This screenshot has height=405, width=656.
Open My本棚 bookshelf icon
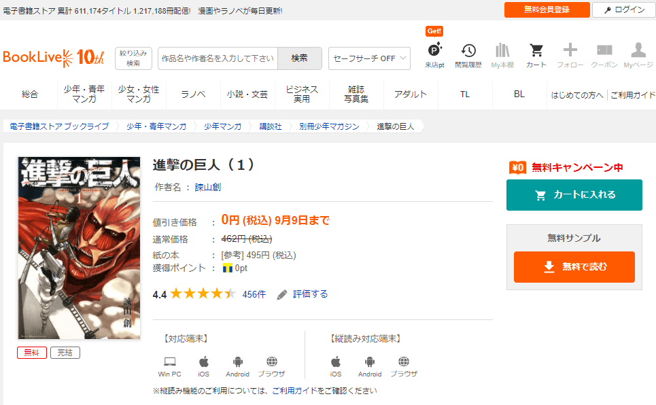(x=502, y=52)
